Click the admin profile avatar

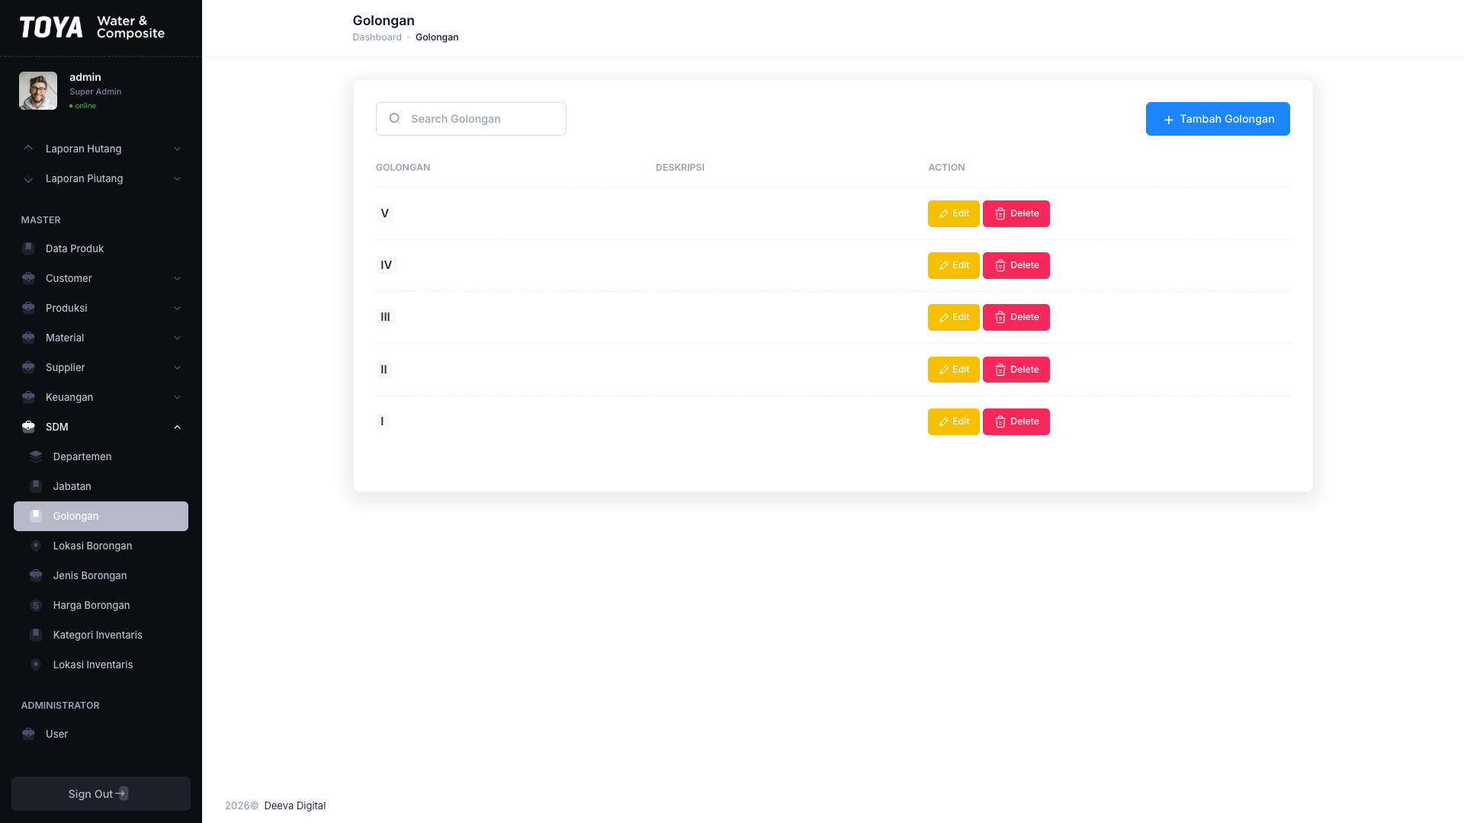click(x=38, y=91)
